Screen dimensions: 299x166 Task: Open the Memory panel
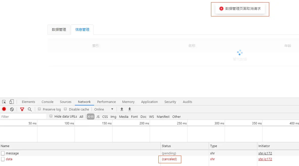pyautogui.click(x=128, y=102)
